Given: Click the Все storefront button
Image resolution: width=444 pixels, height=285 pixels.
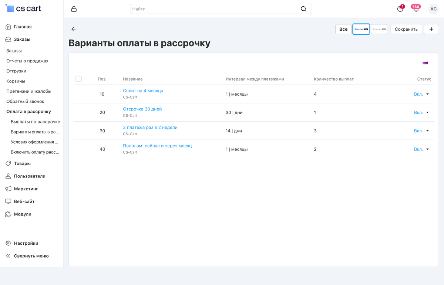Looking at the screenshot, I should tap(343, 29).
